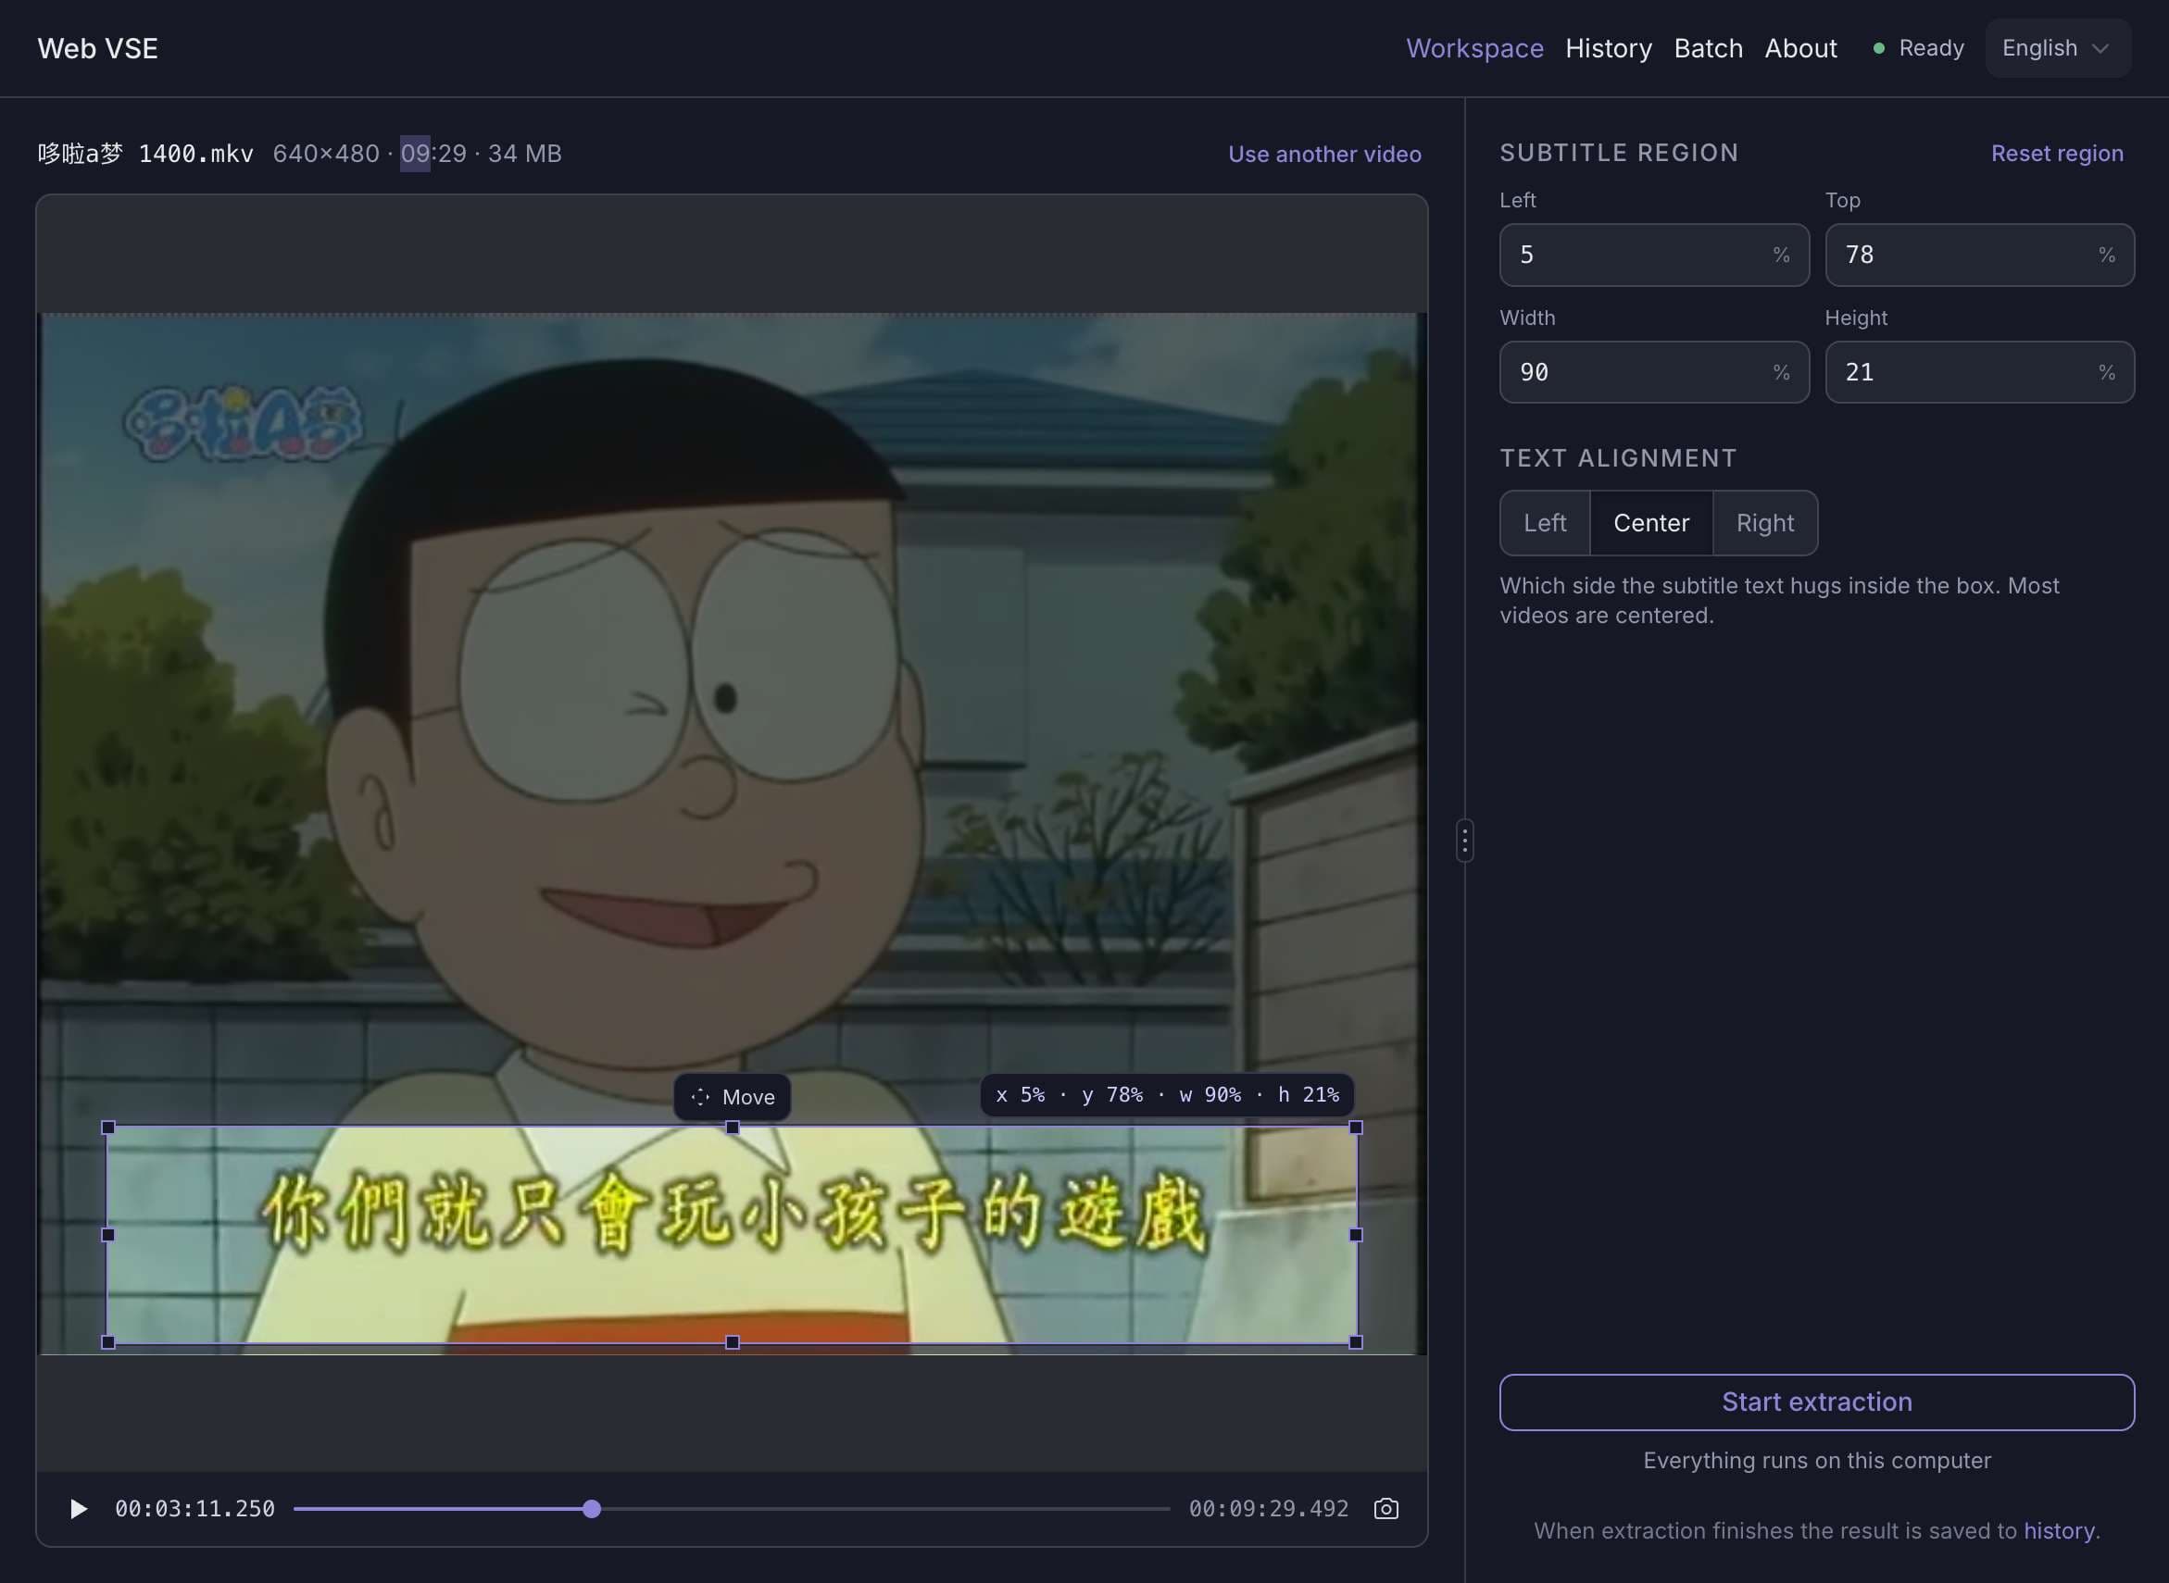Open the About page
2169x1583 pixels.
[1800, 48]
